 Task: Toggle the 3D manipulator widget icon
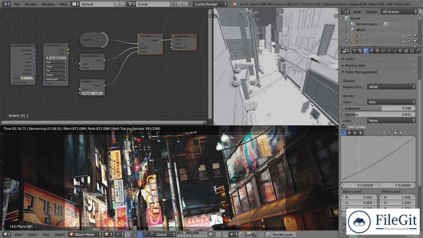134,234
